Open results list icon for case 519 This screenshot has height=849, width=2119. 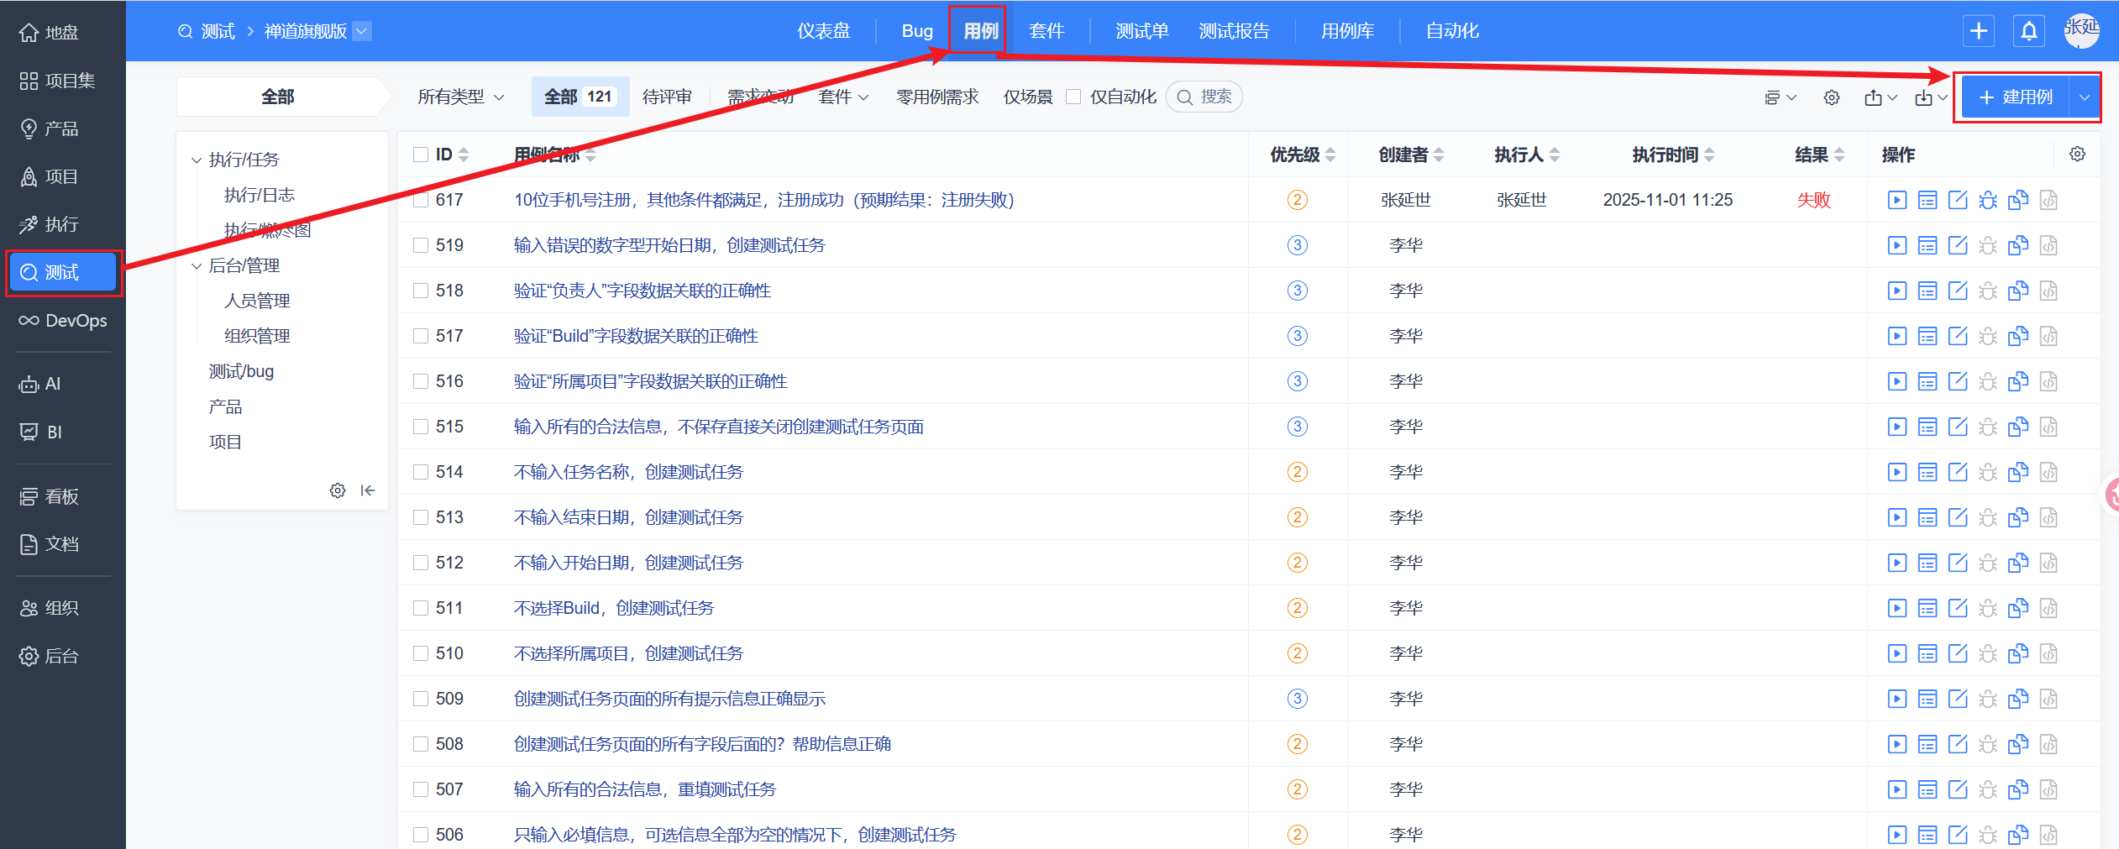[x=1928, y=245]
